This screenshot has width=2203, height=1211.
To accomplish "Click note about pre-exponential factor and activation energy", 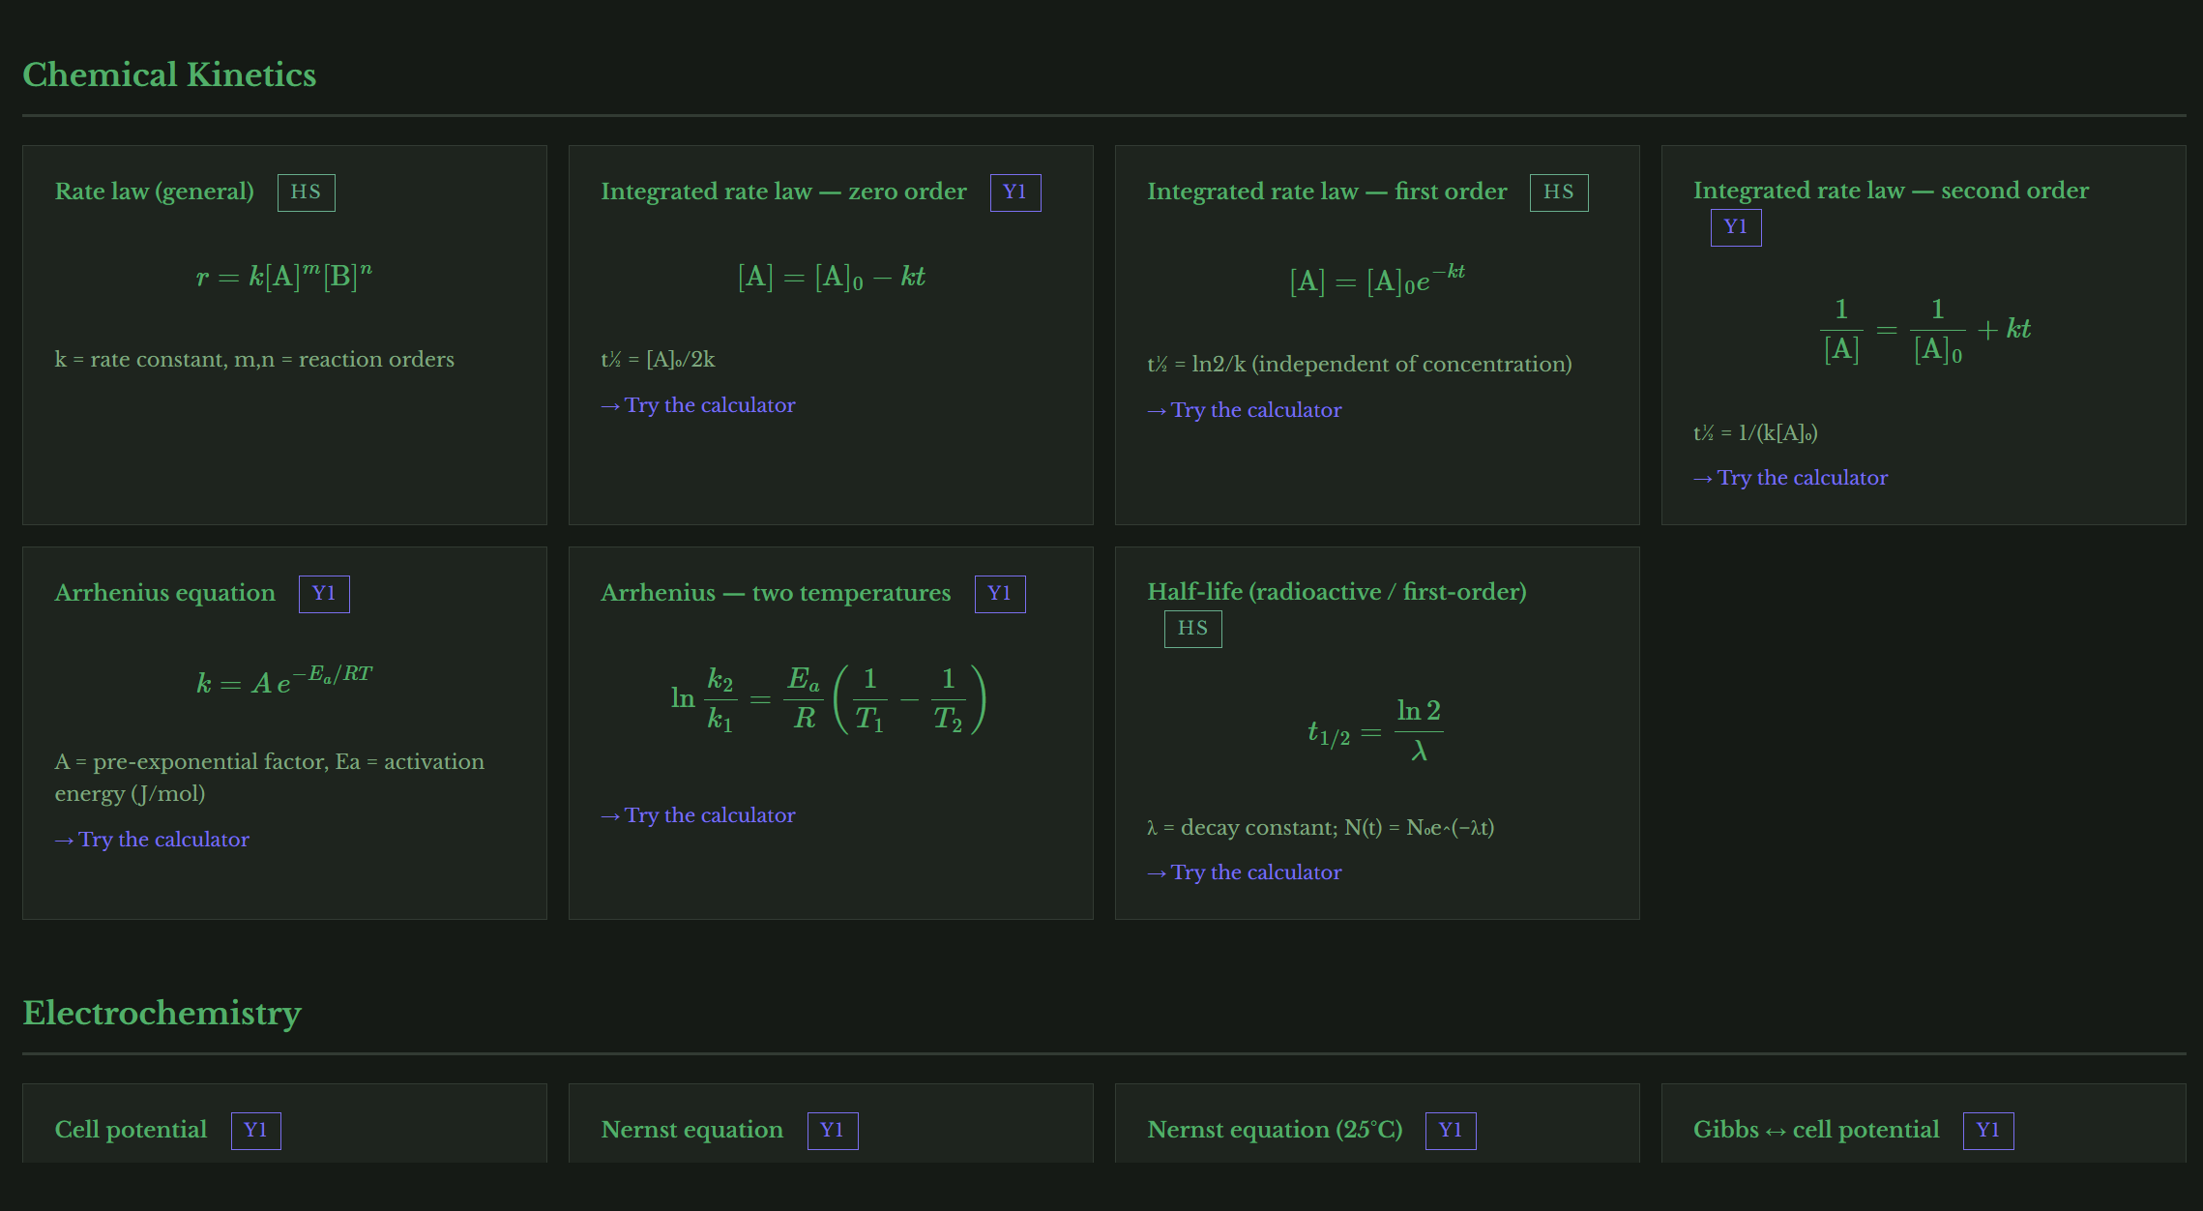I will [270, 778].
